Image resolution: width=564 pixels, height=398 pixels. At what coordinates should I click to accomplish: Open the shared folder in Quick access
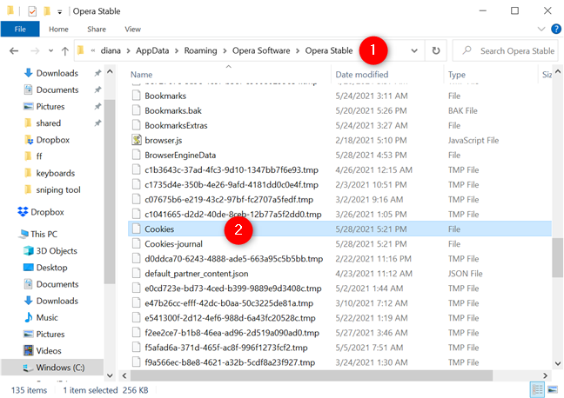tap(48, 123)
